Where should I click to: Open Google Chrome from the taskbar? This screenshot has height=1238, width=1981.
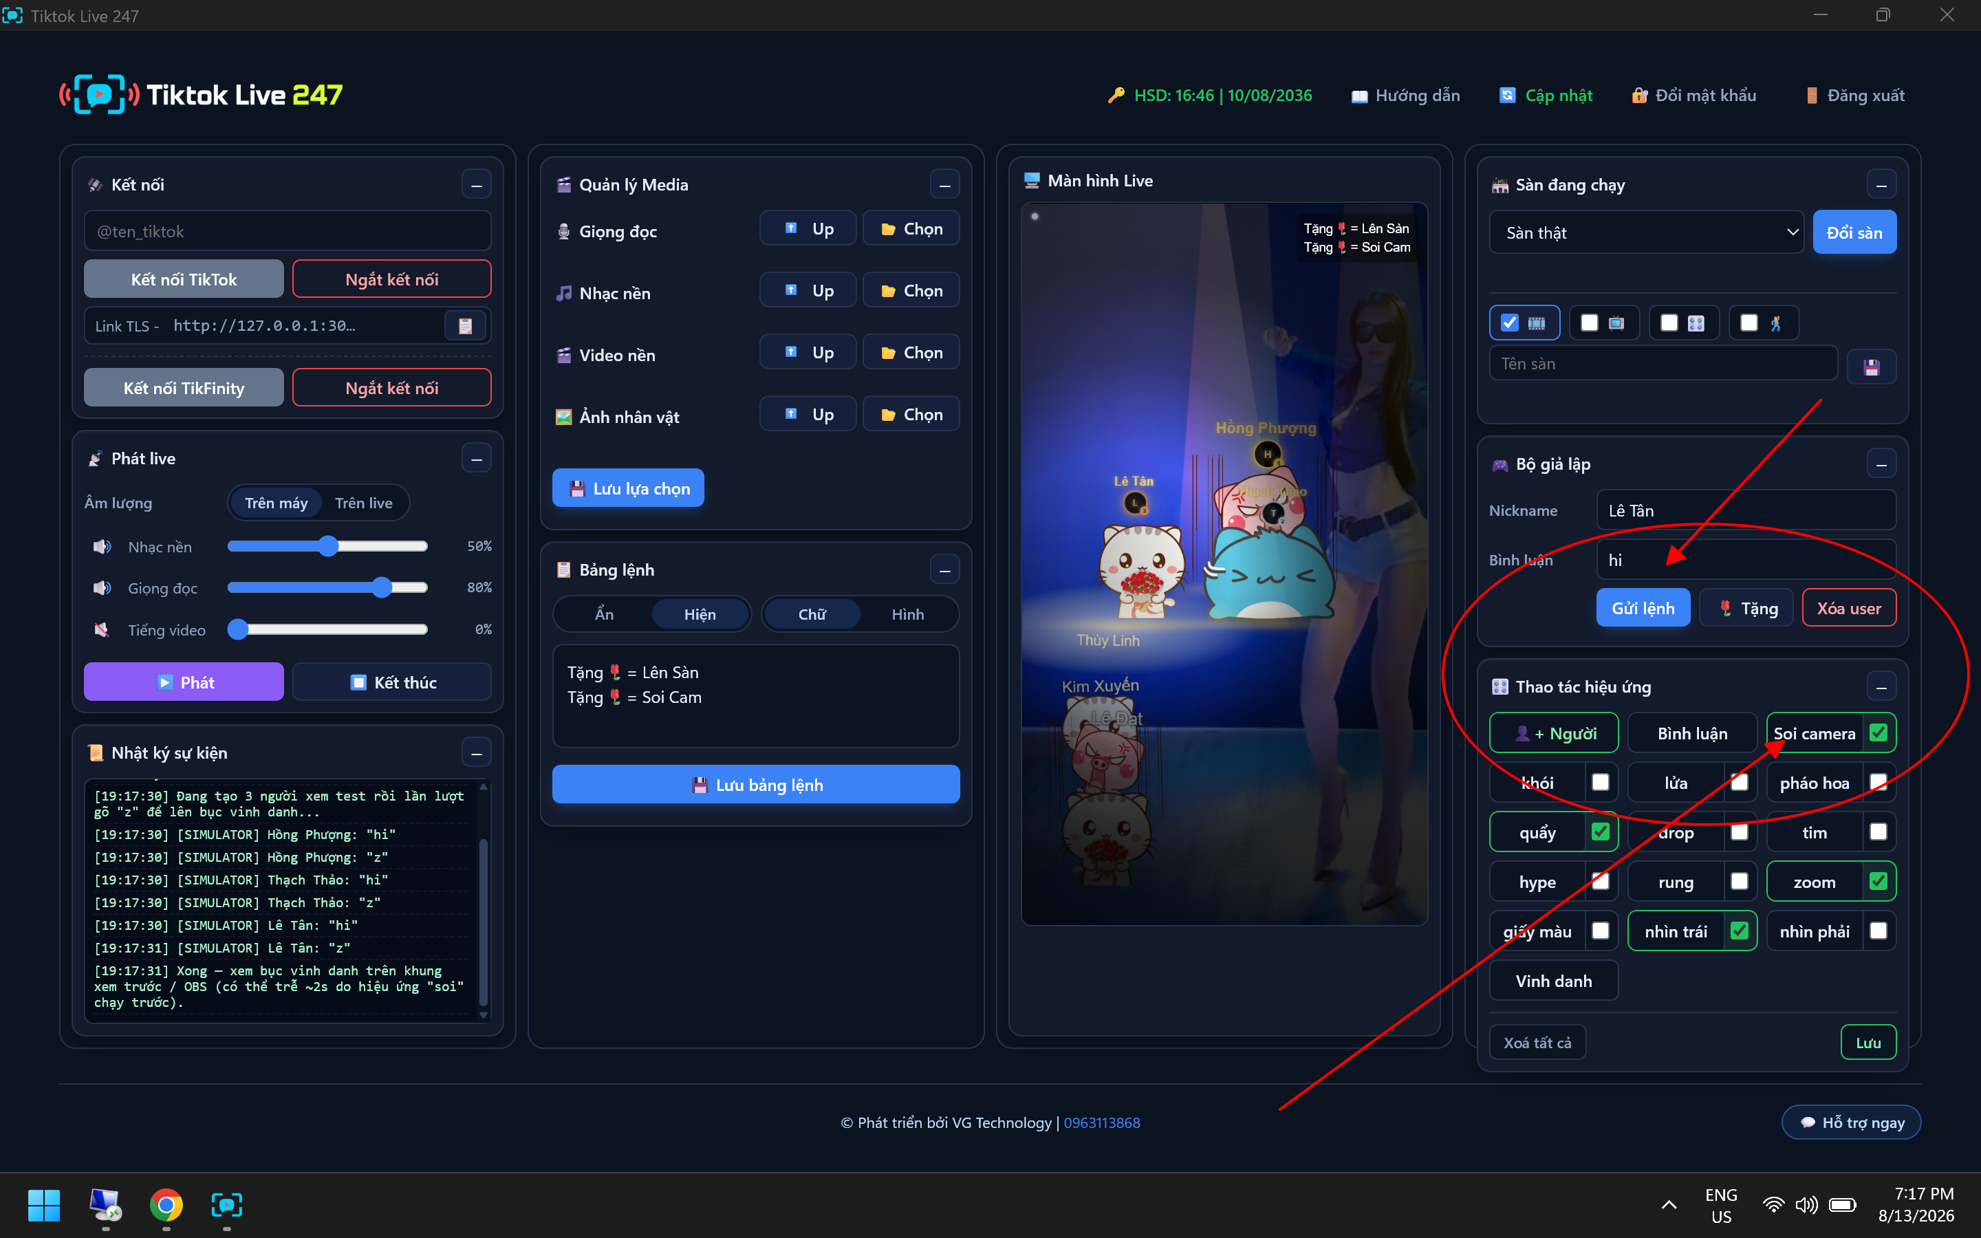click(166, 1205)
